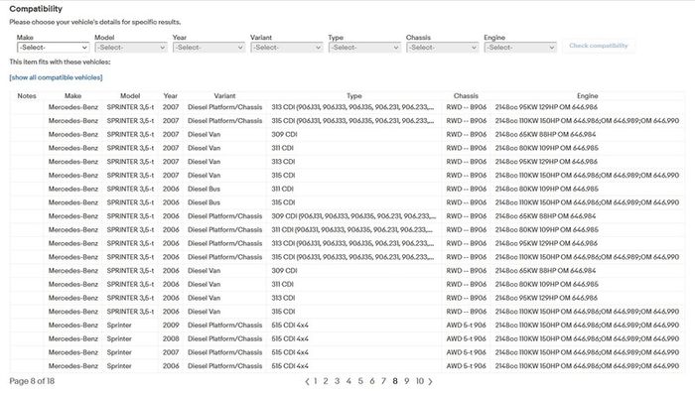695x395 pixels.
Task: Go to page 5
Action: (x=360, y=381)
